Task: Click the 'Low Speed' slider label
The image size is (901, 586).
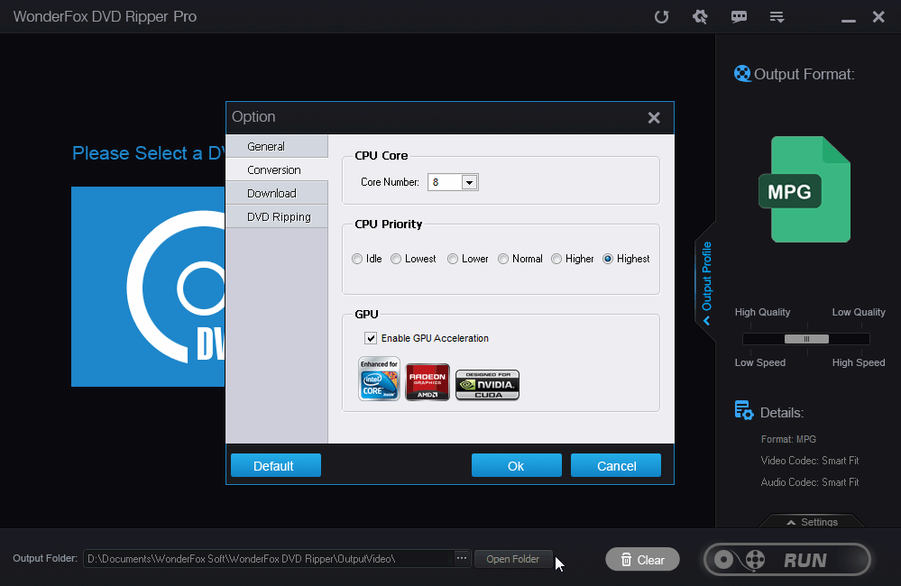Action: (760, 362)
